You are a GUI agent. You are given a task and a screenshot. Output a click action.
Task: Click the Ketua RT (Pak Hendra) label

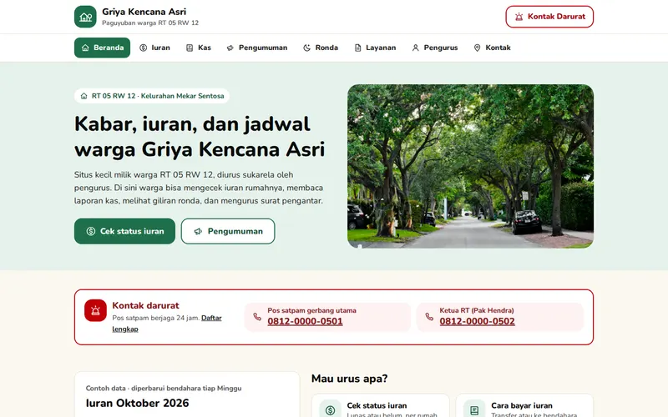(x=477, y=310)
